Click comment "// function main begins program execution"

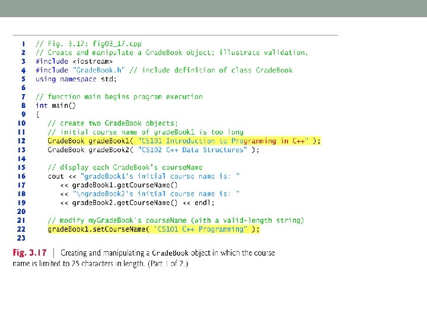point(119,97)
